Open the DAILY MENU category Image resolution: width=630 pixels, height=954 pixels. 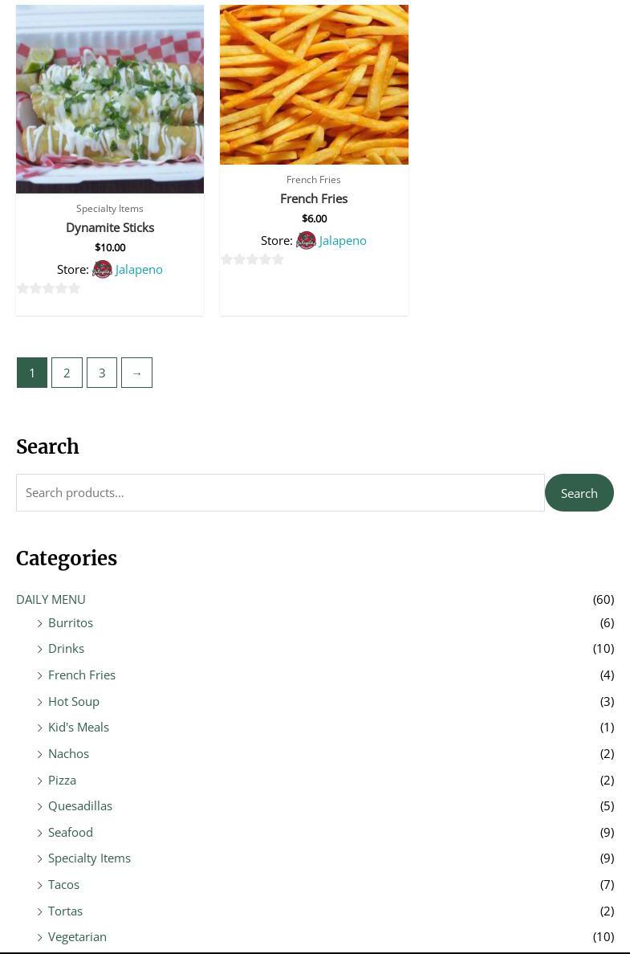(x=51, y=599)
